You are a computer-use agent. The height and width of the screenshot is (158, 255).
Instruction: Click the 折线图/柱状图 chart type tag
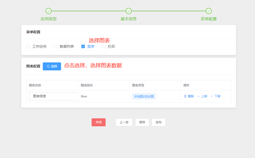point(144,96)
